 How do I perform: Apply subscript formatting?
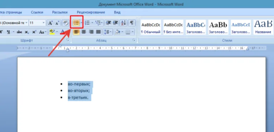click(x=26, y=32)
